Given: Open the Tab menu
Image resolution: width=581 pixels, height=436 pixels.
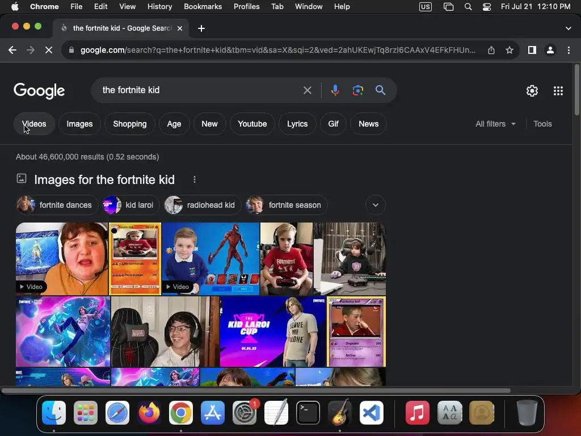Looking at the screenshot, I should (x=277, y=7).
